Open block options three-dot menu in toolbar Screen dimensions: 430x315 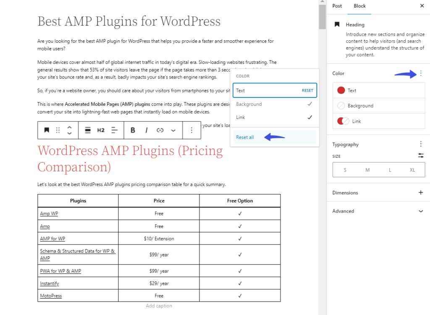(191, 130)
